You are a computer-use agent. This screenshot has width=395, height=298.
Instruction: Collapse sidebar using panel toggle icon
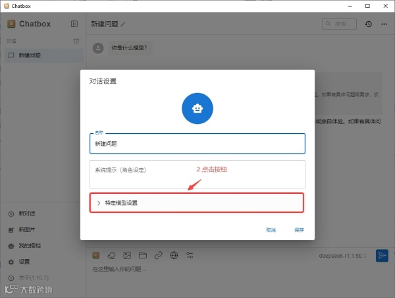74,24
